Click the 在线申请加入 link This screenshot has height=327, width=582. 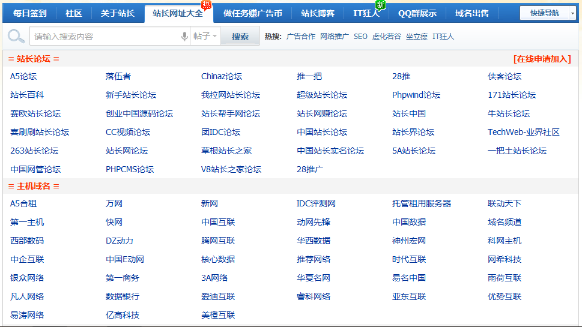click(542, 59)
